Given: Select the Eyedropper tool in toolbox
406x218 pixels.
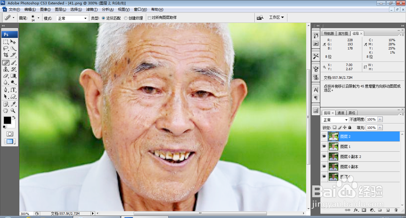Looking at the screenshot, I should click(13, 104).
